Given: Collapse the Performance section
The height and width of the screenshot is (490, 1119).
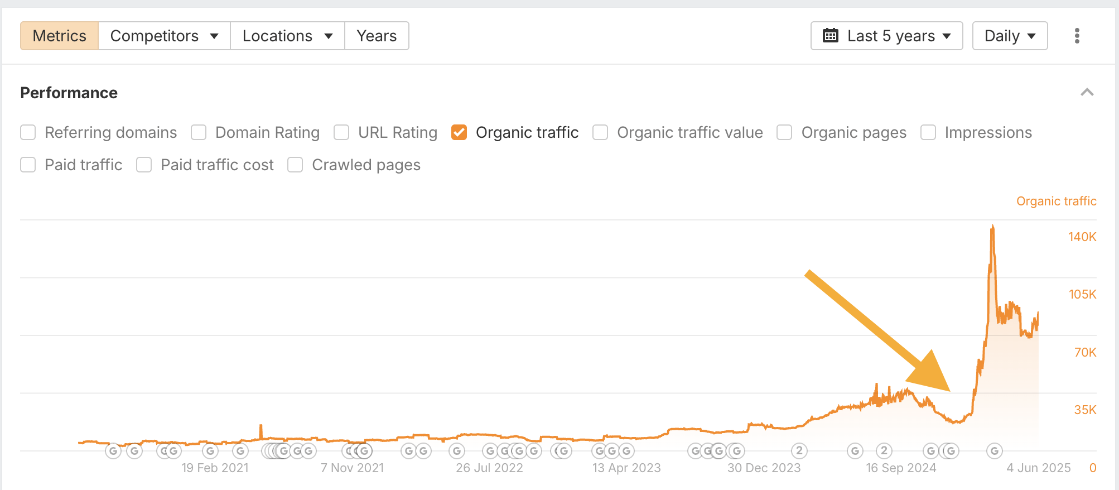Looking at the screenshot, I should (x=1087, y=91).
